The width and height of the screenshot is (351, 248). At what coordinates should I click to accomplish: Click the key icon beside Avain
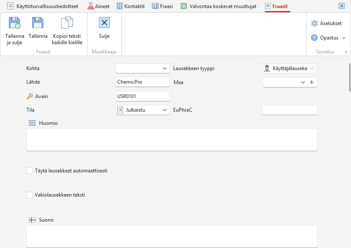click(x=30, y=96)
